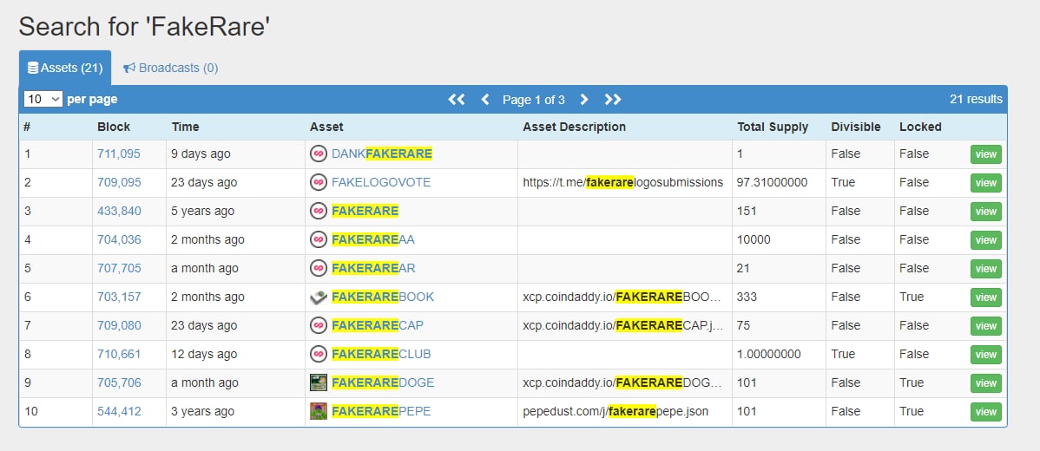Click the icon beside FAKERARECLUB
This screenshot has width=1040, height=451.
(x=319, y=354)
